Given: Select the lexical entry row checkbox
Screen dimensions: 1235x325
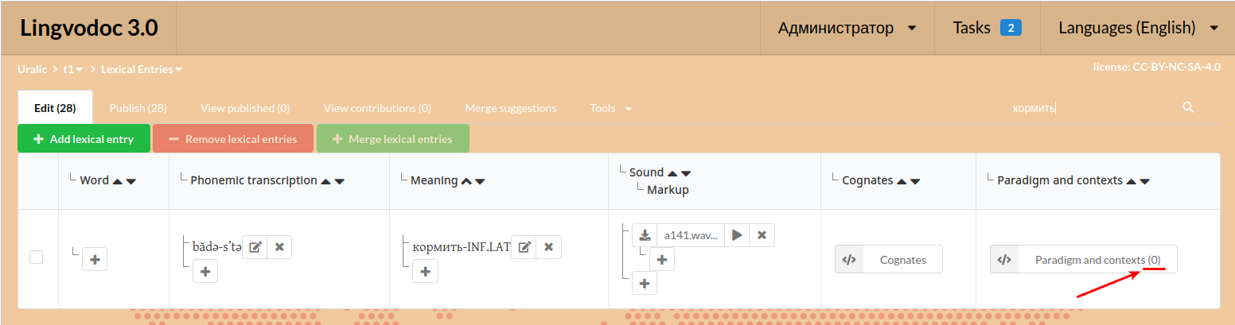Looking at the screenshot, I should pos(36,257).
